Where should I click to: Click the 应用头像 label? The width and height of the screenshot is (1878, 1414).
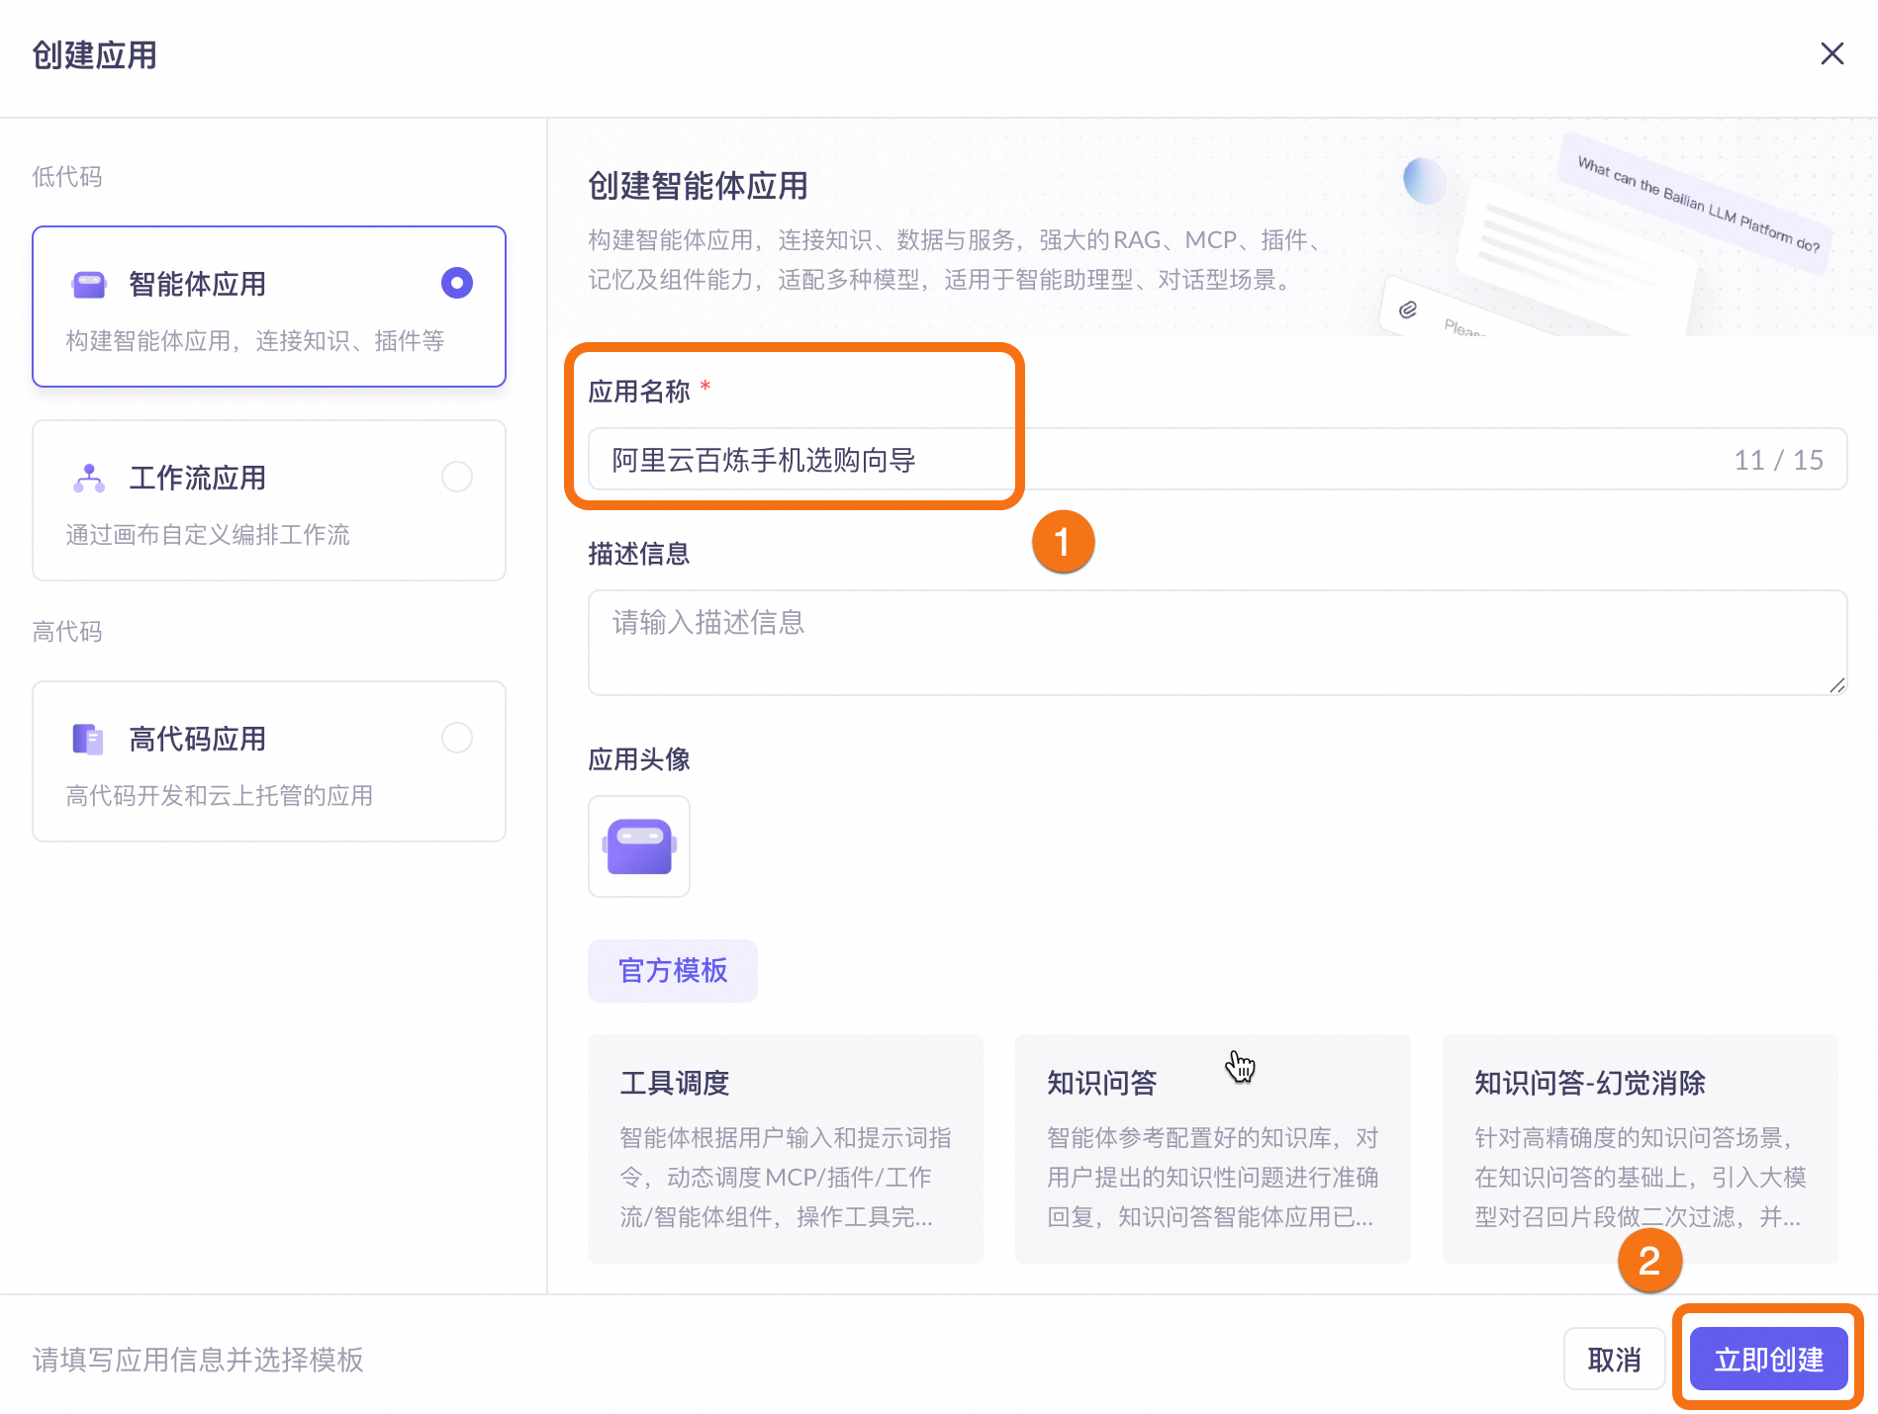[639, 758]
